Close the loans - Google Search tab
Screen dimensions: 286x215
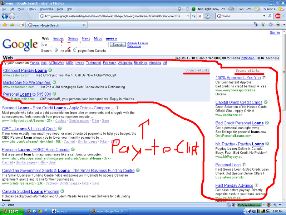pyautogui.click(x=84, y=25)
